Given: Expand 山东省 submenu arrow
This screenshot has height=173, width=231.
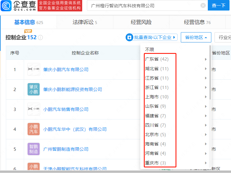Looking at the screenshot, I should tap(206, 106).
